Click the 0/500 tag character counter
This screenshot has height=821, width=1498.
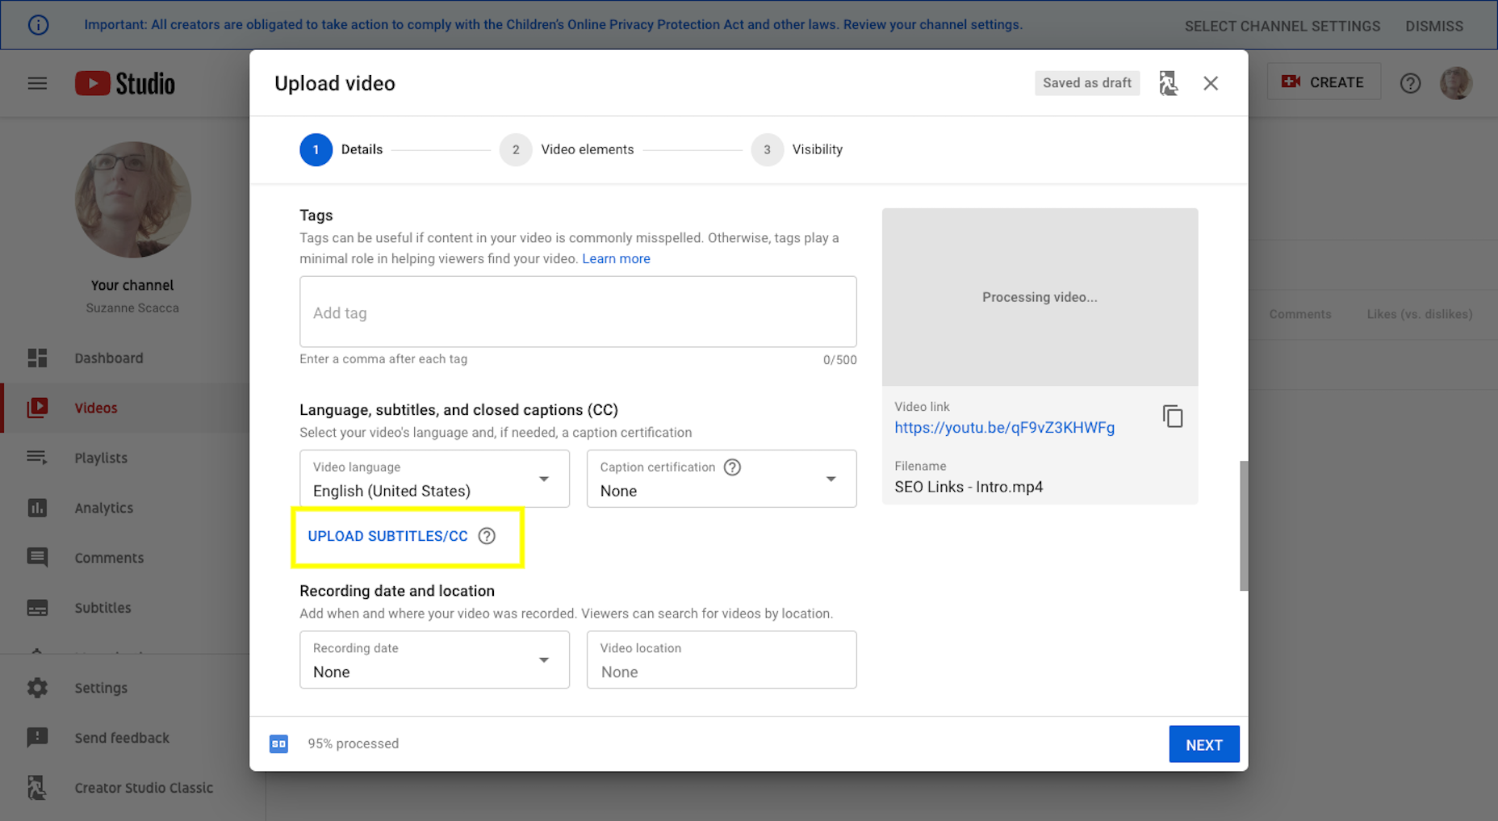coord(840,360)
